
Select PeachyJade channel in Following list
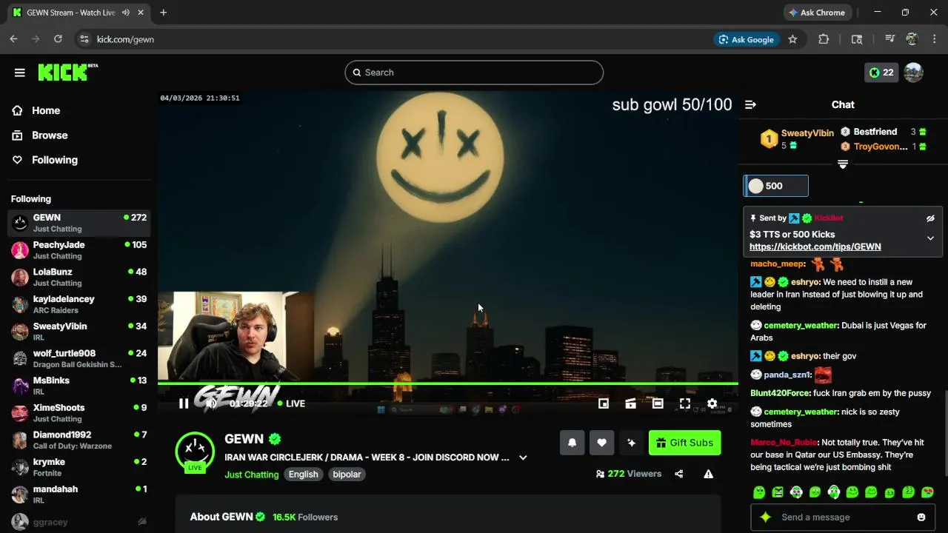click(79, 250)
